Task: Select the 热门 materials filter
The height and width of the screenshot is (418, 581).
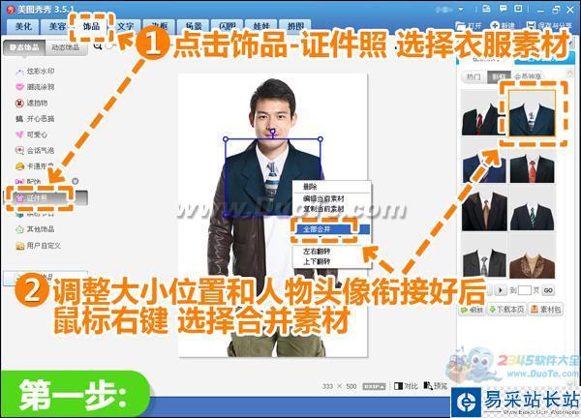Action: pyautogui.click(x=474, y=76)
